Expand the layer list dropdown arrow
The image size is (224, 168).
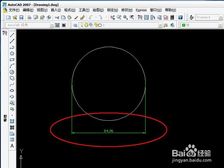pos(160,25)
